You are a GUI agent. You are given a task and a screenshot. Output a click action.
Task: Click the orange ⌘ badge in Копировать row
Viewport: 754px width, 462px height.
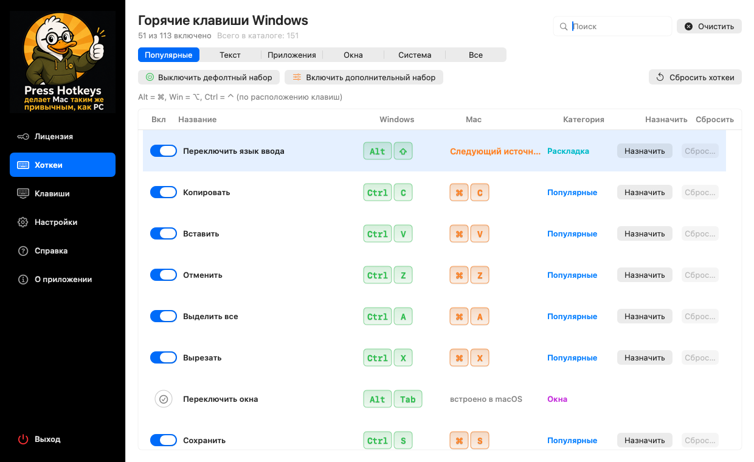[459, 192]
